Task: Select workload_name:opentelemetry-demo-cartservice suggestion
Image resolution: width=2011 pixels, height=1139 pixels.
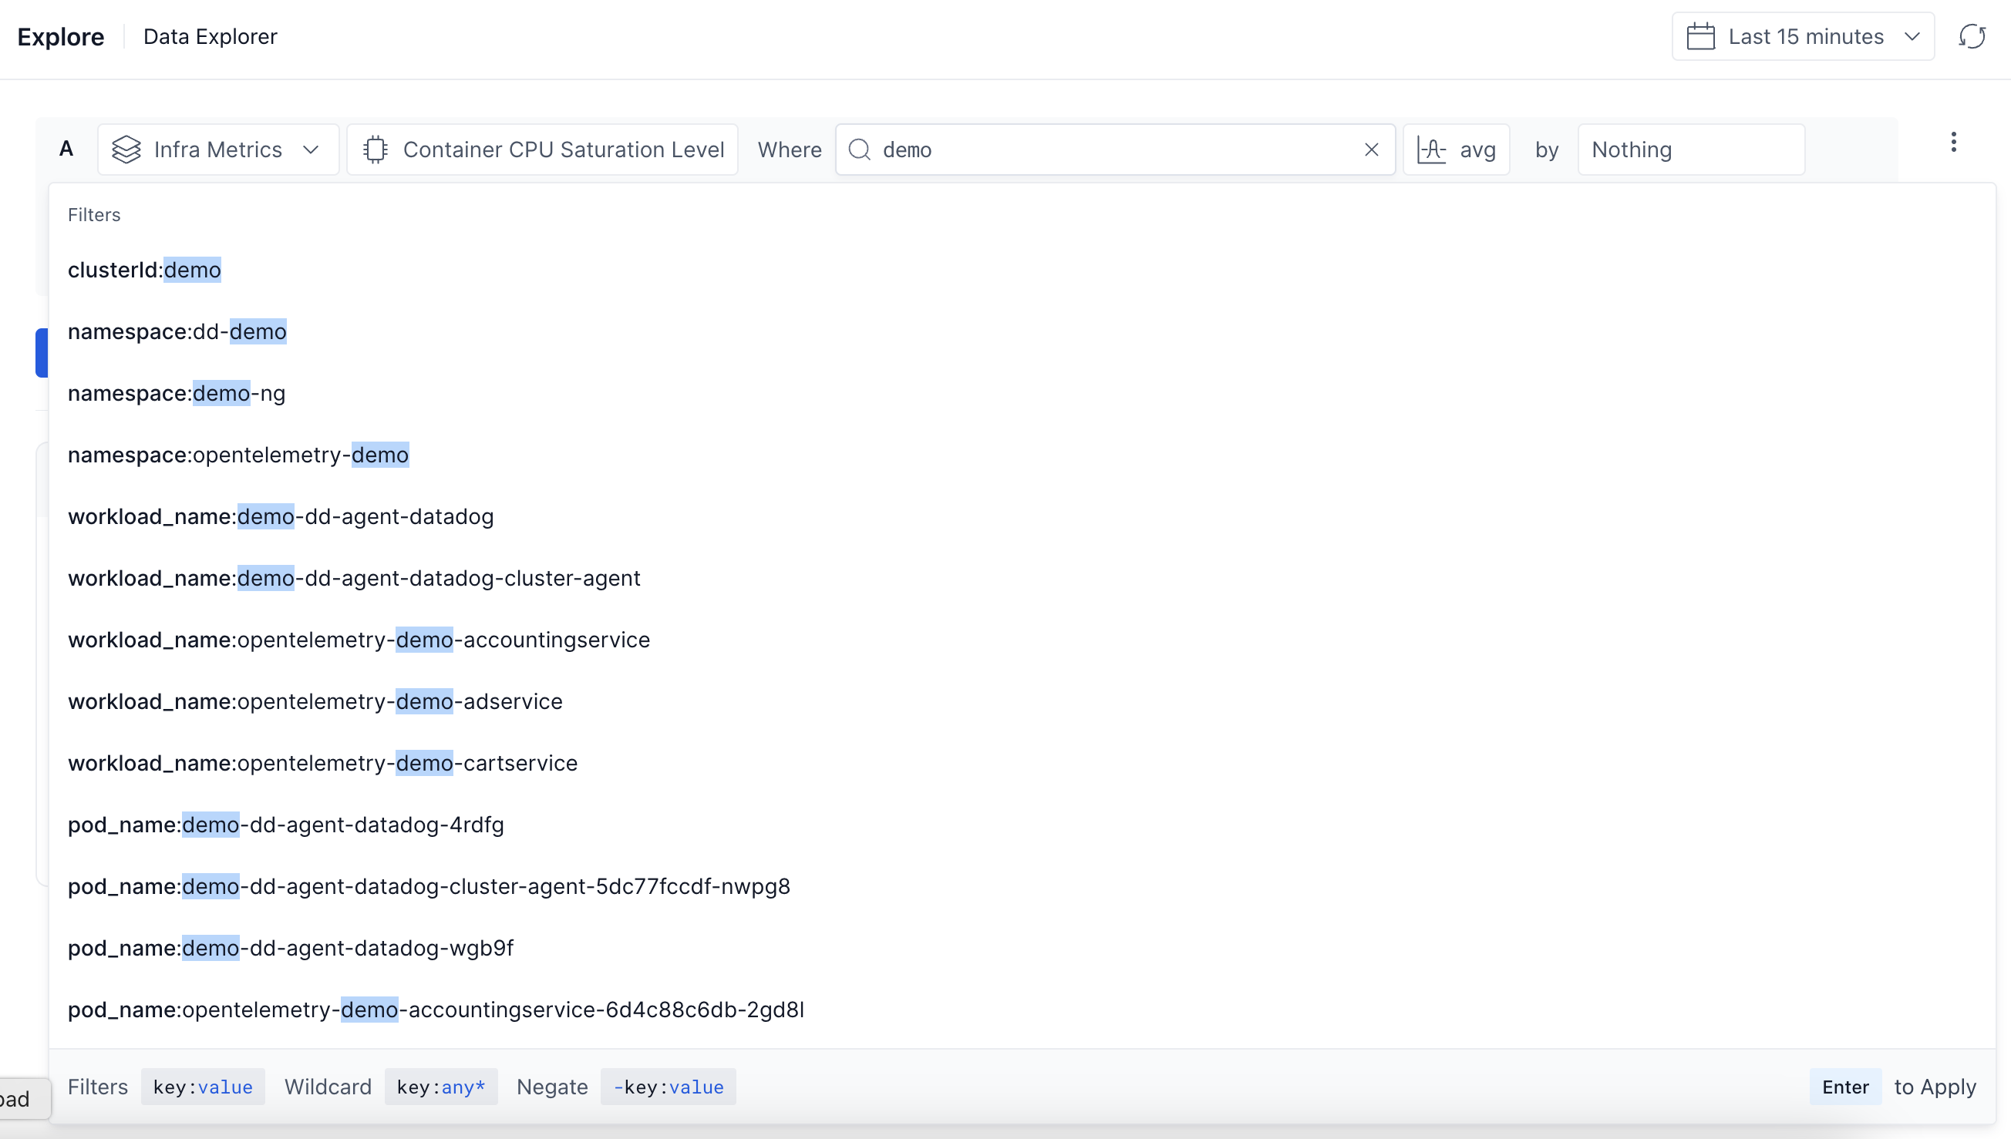Action: click(x=322, y=763)
